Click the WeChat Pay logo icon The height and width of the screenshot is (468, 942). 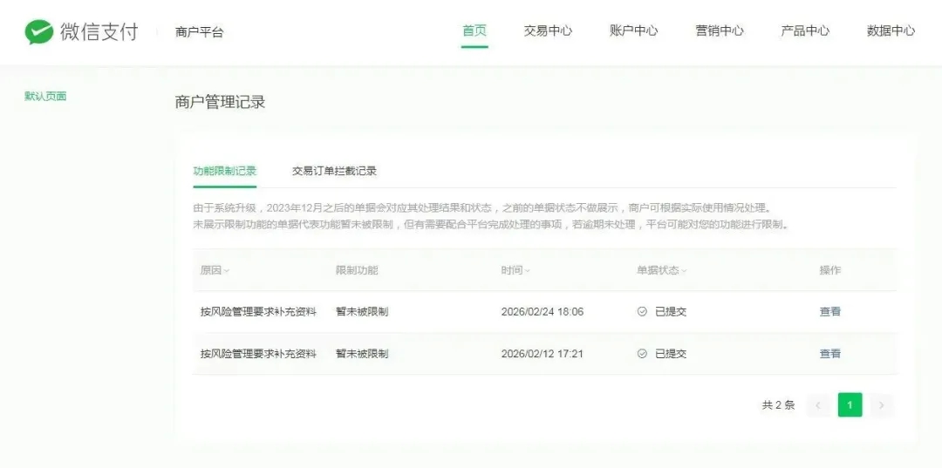click(39, 32)
